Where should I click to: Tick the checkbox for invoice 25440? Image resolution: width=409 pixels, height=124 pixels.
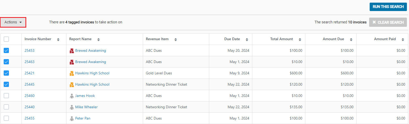tap(6, 107)
